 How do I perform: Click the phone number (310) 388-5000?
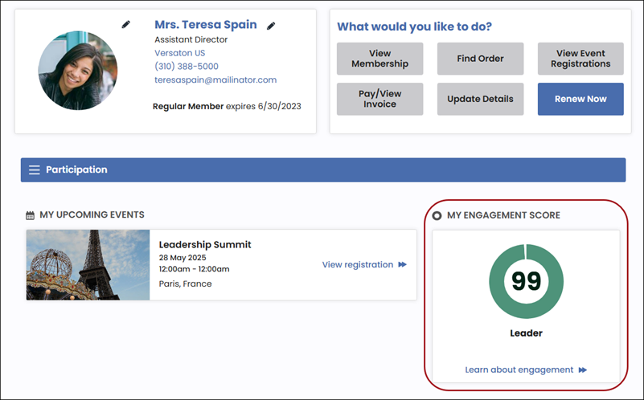(187, 66)
